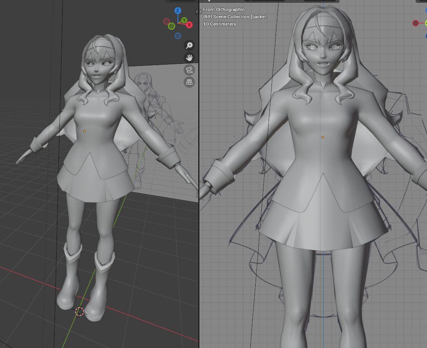Click the divider between the two viewports

click(199, 203)
